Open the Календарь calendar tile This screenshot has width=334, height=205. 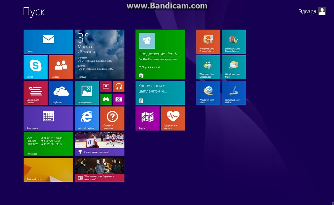coord(48,118)
